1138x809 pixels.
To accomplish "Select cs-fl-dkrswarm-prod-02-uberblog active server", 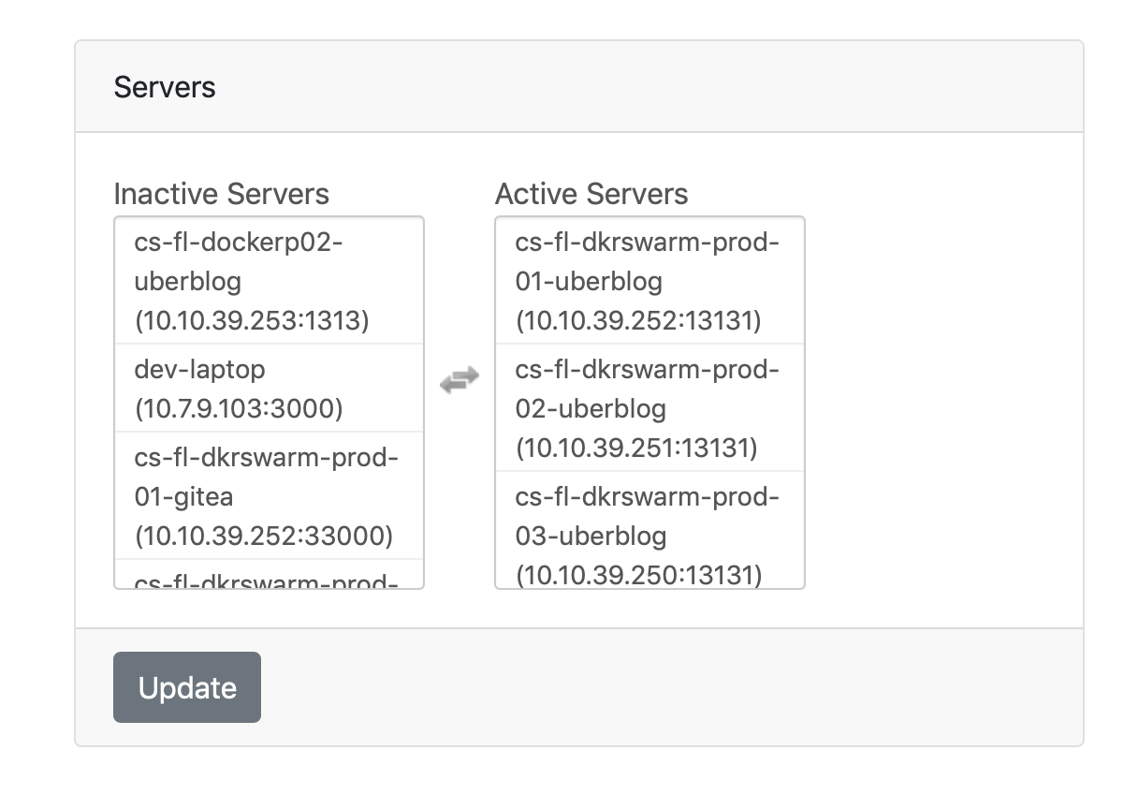I will tap(649, 408).
